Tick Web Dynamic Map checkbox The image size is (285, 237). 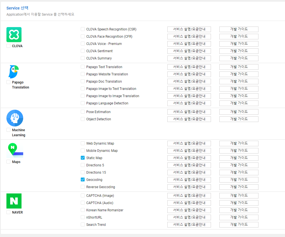(83, 143)
